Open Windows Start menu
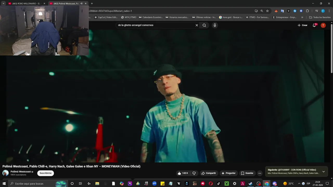The height and width of the screenshot is (187, 333). [x=4, y=184]
